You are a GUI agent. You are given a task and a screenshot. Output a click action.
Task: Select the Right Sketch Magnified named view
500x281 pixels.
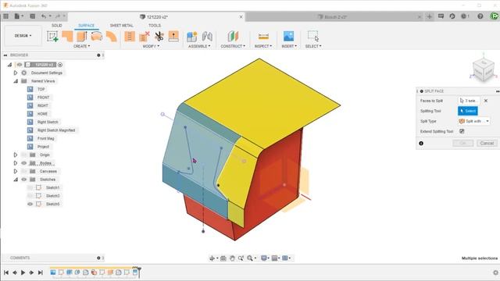pyautogui.click(x=56, y=130)
